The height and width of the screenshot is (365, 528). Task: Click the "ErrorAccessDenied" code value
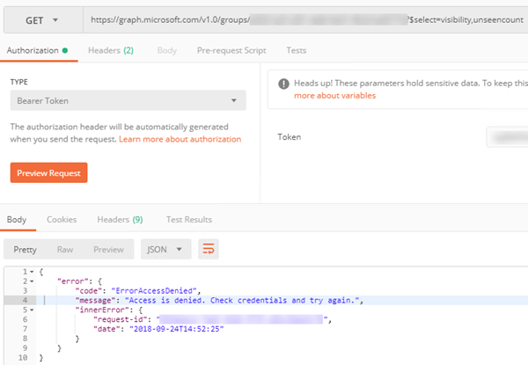coord(154,290)
